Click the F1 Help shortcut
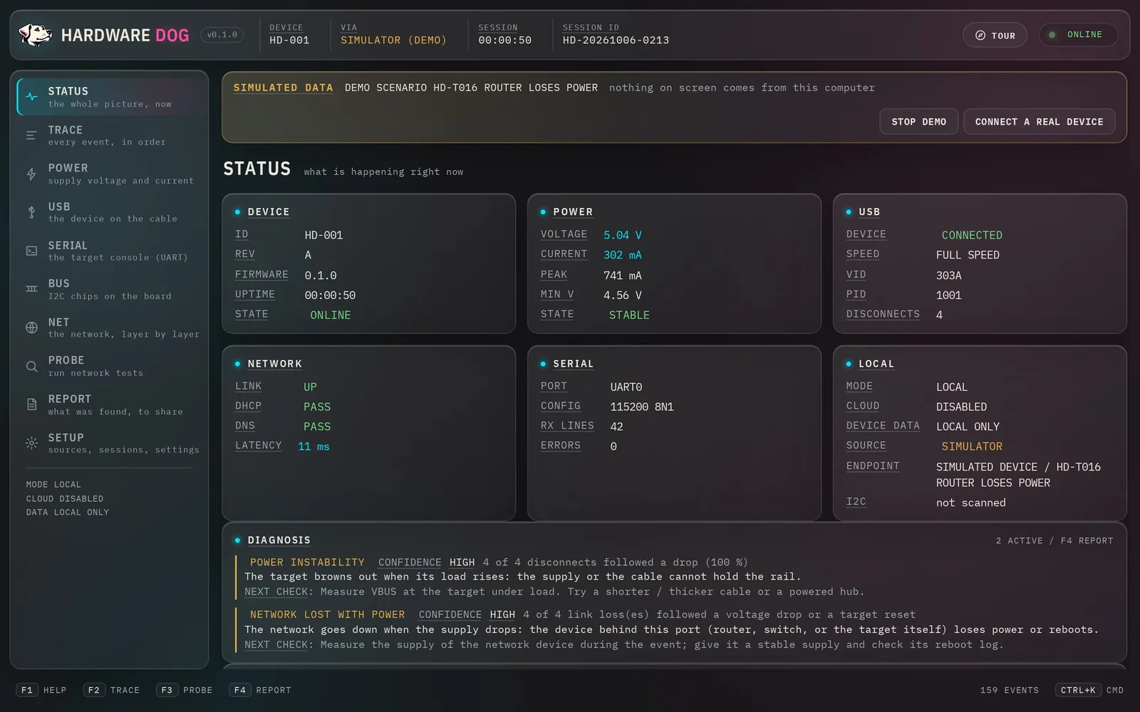The image size is (1140, 712). (41, 690)
